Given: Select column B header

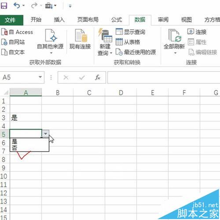Looking at the screenshot, I should (58, 92).
